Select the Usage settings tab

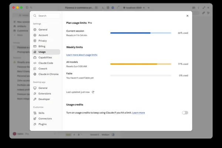(x=46, y=52)
